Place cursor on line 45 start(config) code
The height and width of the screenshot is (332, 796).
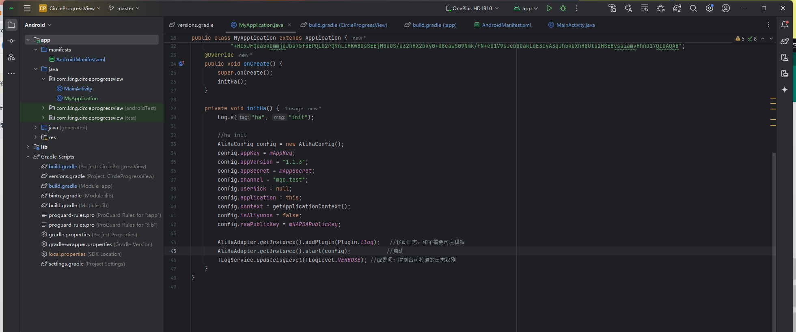pyautogui.click(x=284, y=251)
